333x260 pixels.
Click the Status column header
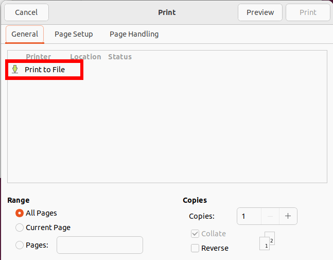120,57
